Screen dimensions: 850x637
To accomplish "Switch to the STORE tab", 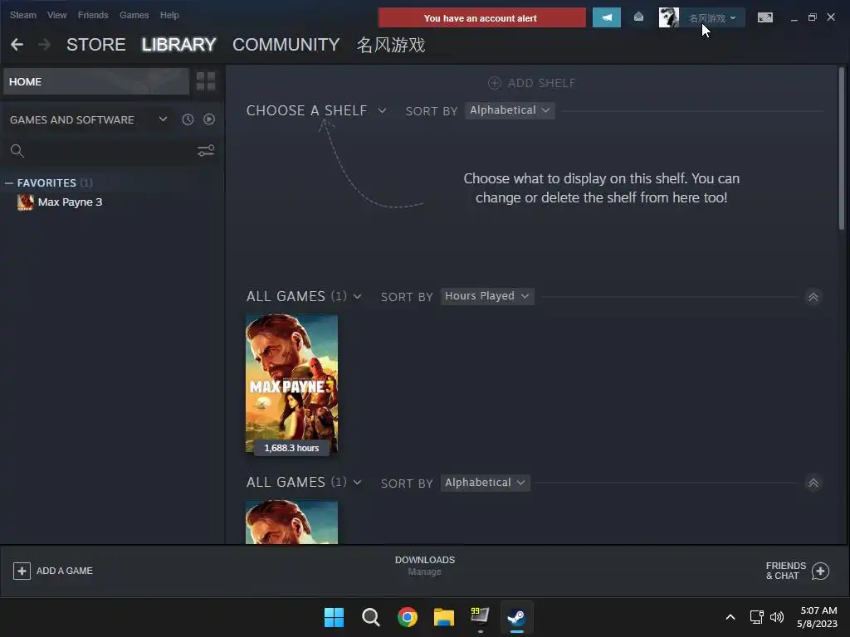I will coord(96,45).
